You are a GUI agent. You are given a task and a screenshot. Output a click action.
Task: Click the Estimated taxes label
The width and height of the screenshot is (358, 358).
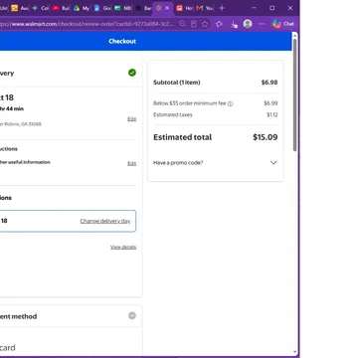click(x=173, y=115)
